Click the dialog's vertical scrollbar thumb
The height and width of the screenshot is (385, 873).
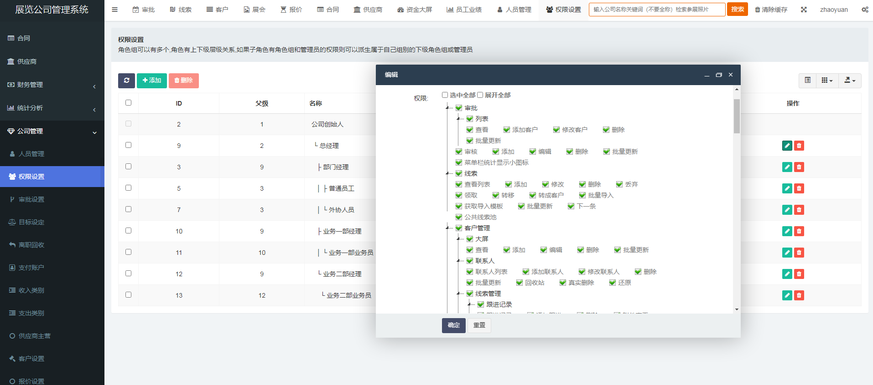point(737,116)
